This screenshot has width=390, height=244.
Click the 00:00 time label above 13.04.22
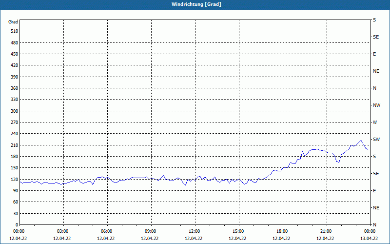tap(370, 231)
